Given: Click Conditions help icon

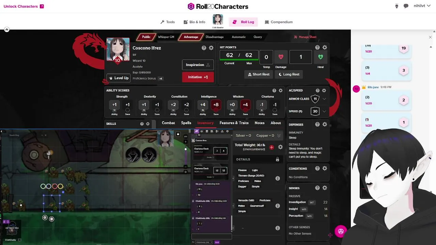Looking at the screenshot, I should [317, 168].
